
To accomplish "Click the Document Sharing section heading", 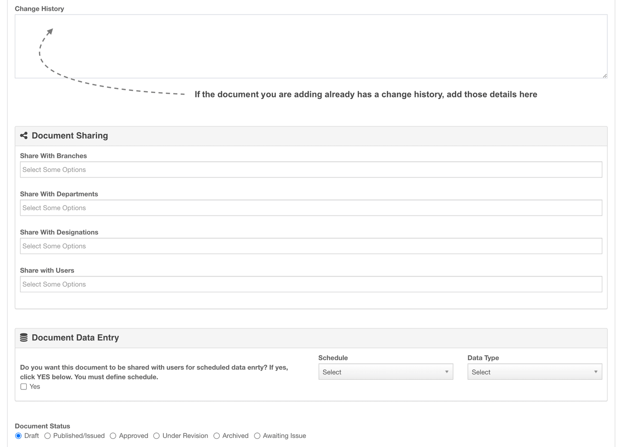I will (70, 136).
